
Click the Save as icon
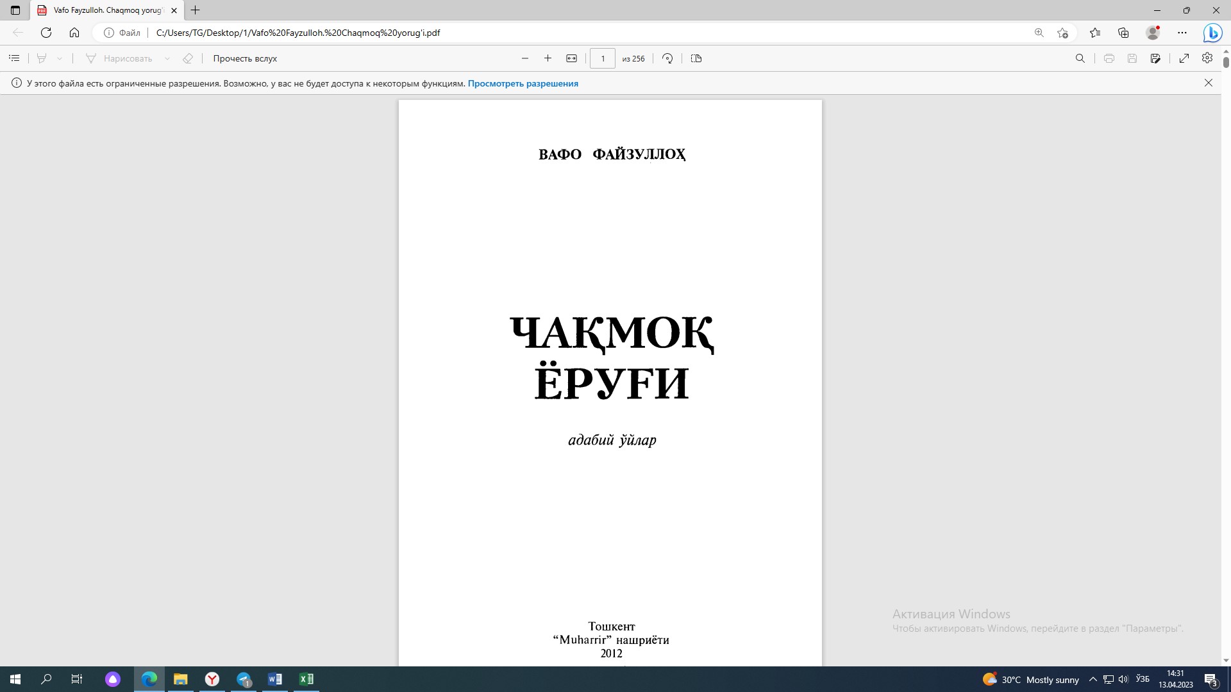click(x=1155, y=58)
